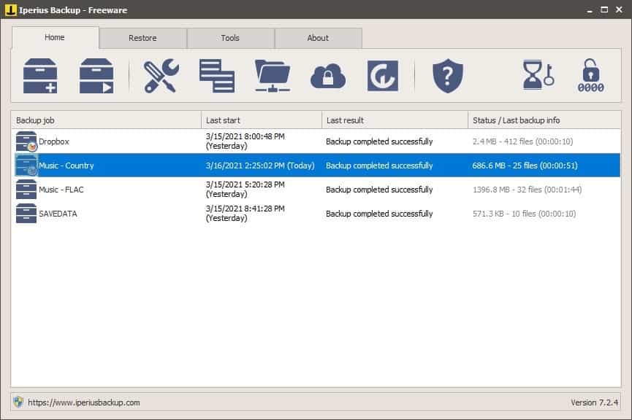632x420 pixels.
Task: Sort by Backup job column header
Action: [x=106, y=120]
